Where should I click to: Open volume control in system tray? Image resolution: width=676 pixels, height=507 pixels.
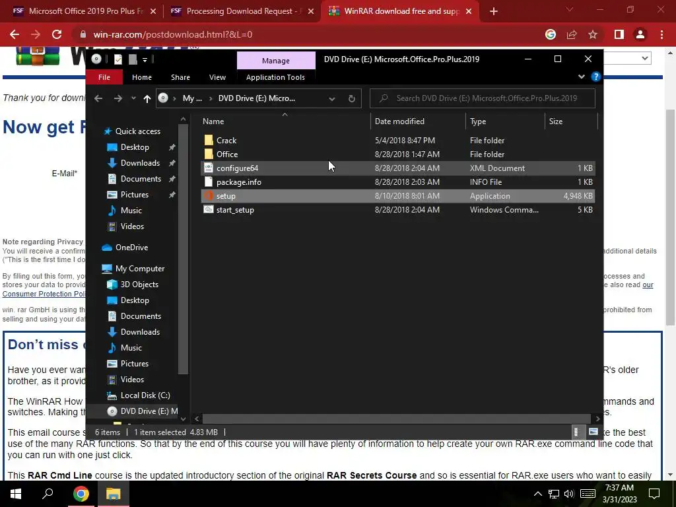coord(569,494)
